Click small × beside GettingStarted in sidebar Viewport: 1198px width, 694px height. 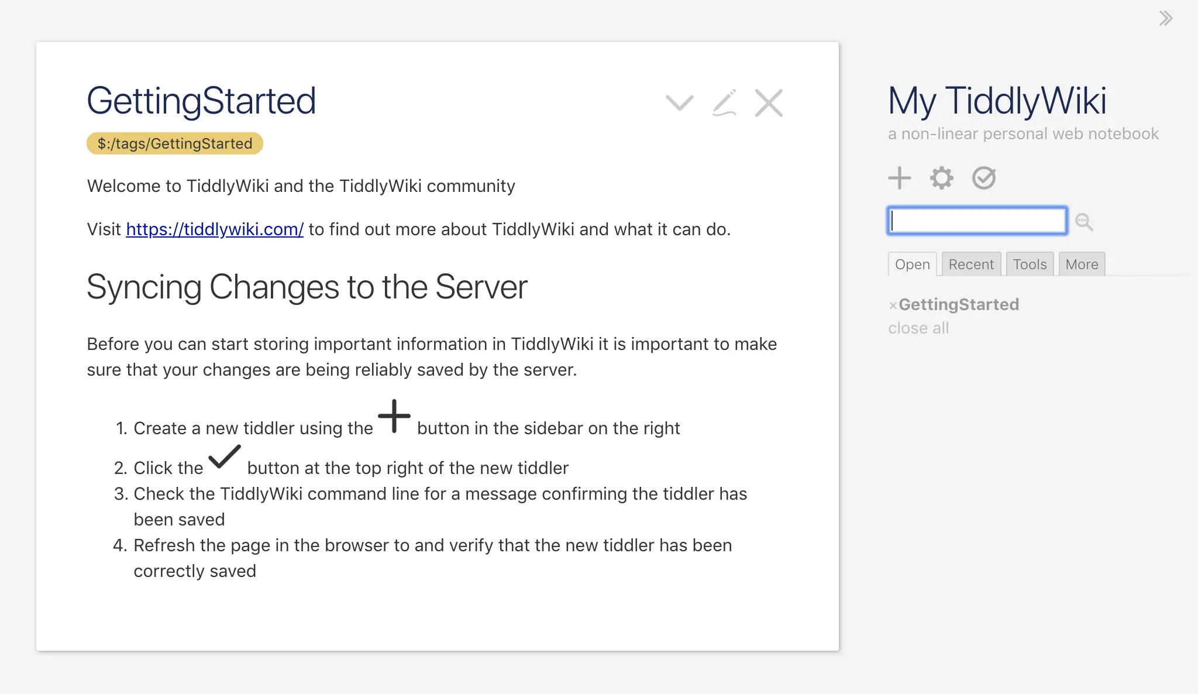click(x=893, y=305)
